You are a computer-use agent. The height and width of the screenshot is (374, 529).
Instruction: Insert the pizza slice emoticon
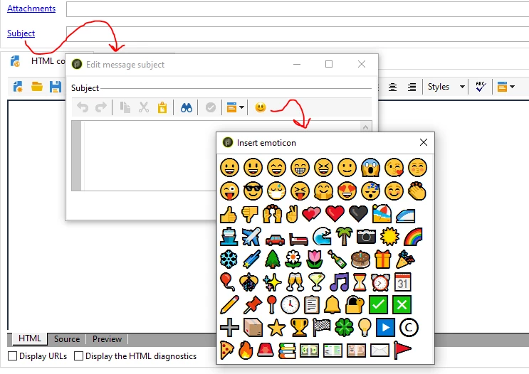click(227, 351)
